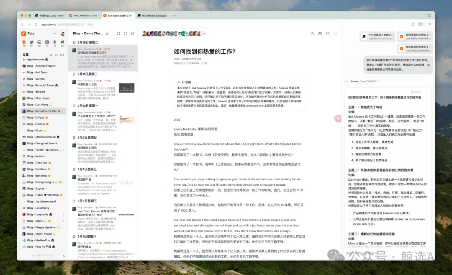The width and height of the screenshot is (452, 275).
Task: Open the Audio microphone feed view
Action: click(54, 42)
